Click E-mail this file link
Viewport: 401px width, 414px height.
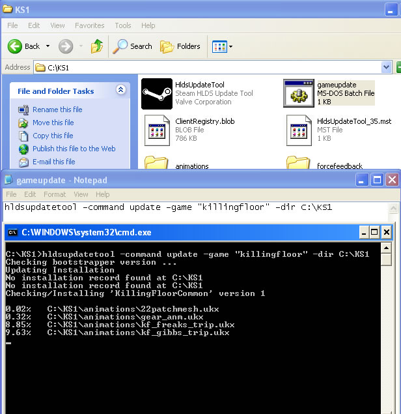pos(54,162)
